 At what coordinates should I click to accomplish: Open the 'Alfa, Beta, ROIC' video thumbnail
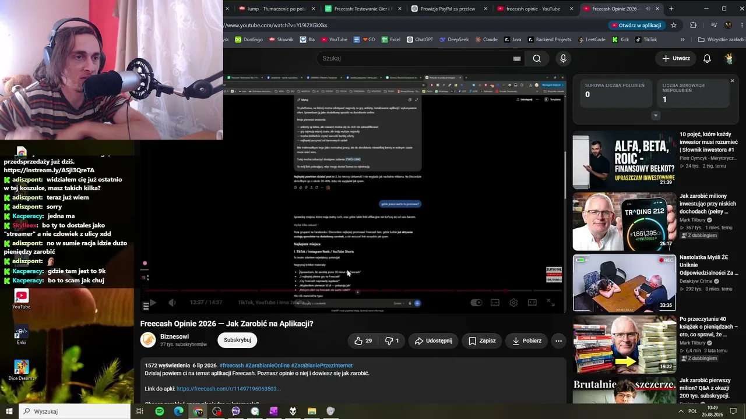click(x=624, y=159)
